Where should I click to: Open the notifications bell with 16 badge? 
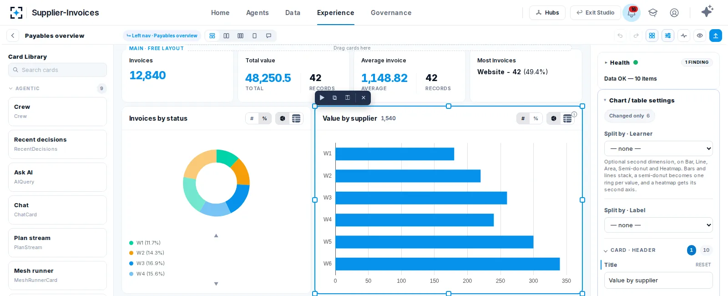click(x=632, y=13)
